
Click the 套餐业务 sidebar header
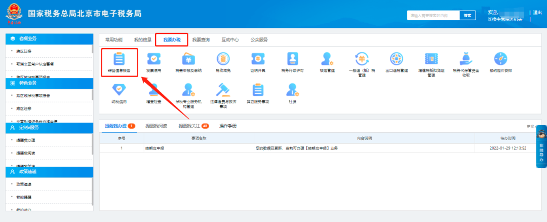click(x=50, y=39)
